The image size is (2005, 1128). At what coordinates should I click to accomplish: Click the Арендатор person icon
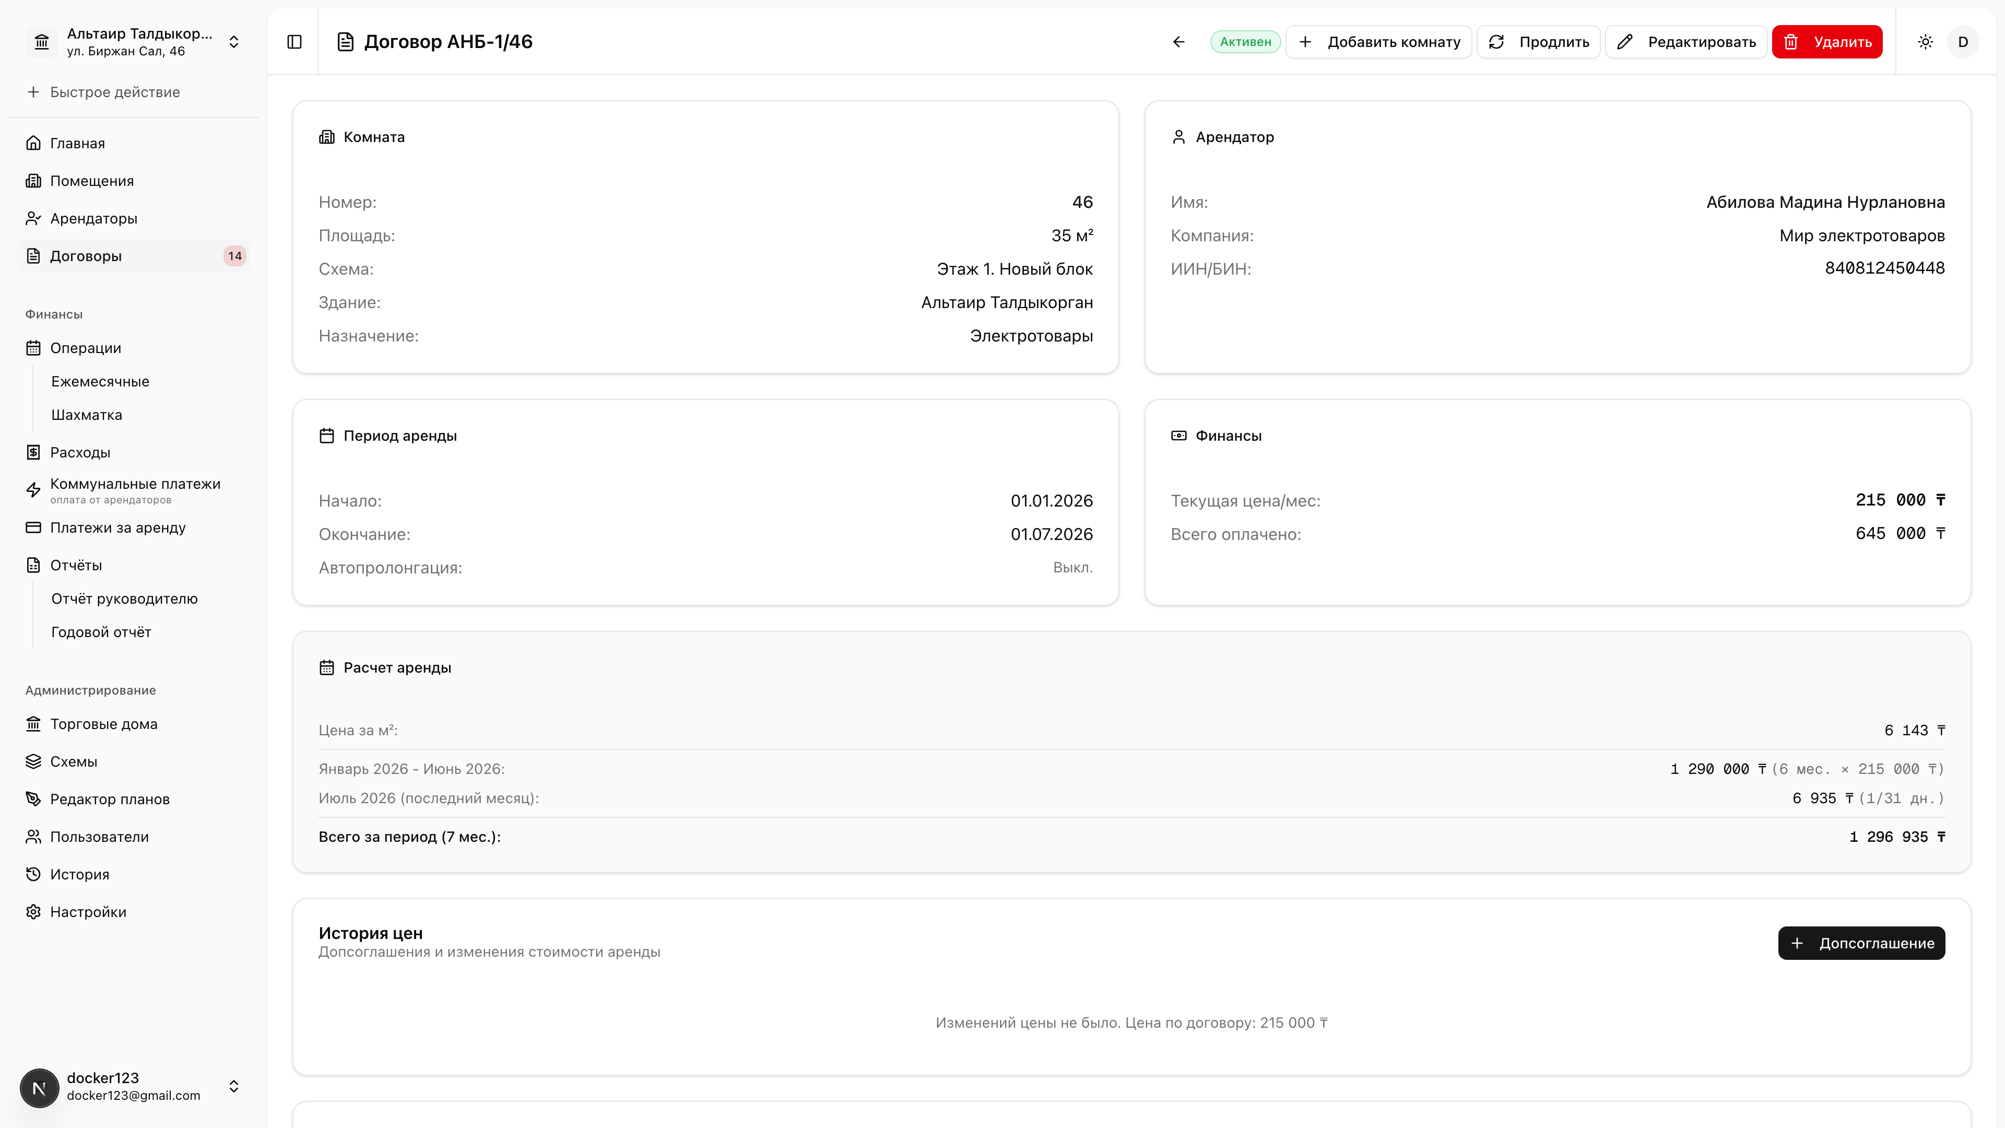(x=1179, y=137)
